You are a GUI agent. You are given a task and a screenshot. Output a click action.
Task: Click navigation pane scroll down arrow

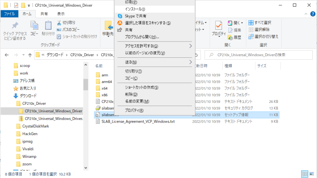coord(86,168)
